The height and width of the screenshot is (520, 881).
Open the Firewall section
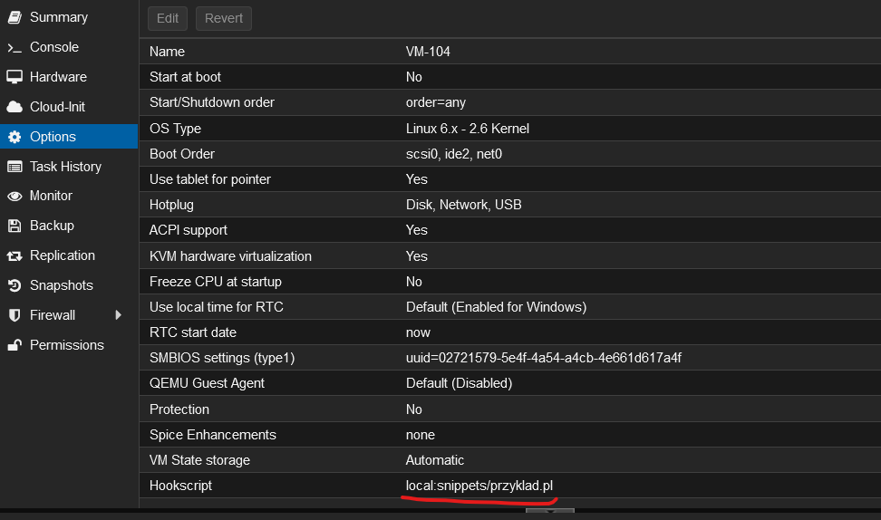tap(53, 315)
